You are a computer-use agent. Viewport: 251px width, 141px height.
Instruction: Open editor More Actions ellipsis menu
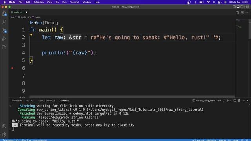click(x=247, y=12)
